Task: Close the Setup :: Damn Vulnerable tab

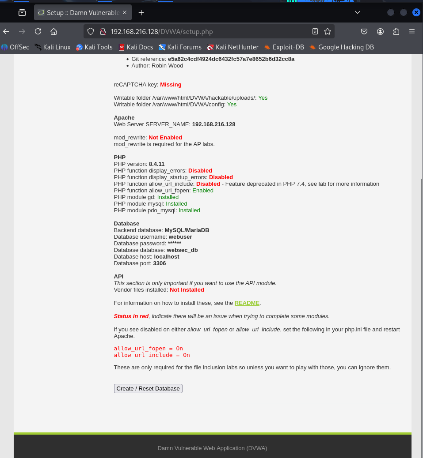Action: 125,12
